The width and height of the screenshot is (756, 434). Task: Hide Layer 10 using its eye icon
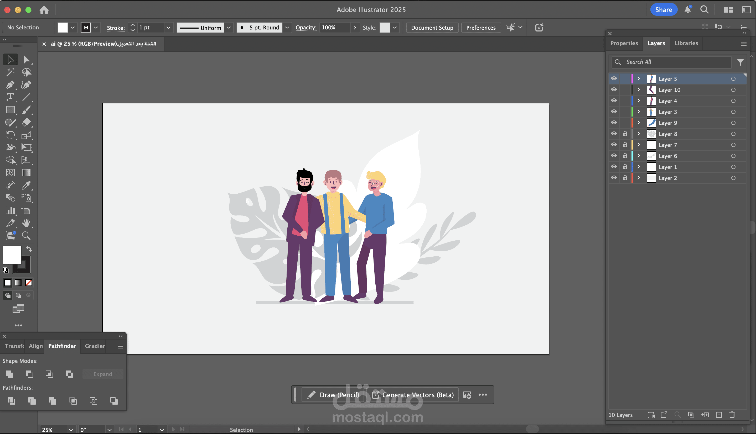pos(614,89)
